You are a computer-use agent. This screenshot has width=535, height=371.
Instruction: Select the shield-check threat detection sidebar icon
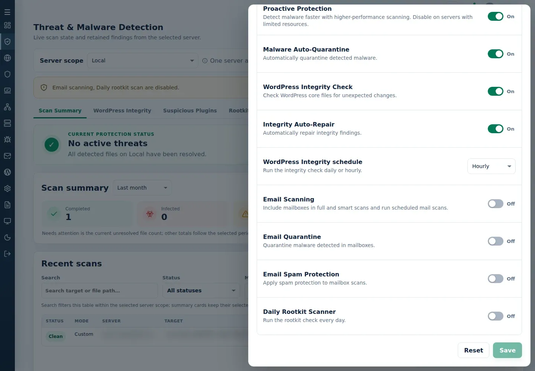pos(7,42)
